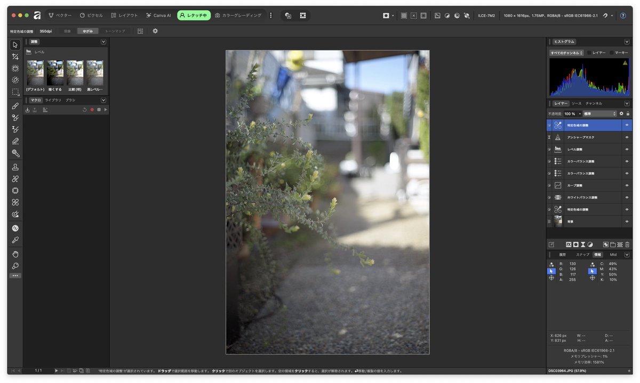Click the FX layer effects icon

pos(569,245)
